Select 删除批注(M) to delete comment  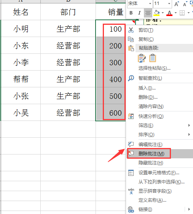point(151,154)
